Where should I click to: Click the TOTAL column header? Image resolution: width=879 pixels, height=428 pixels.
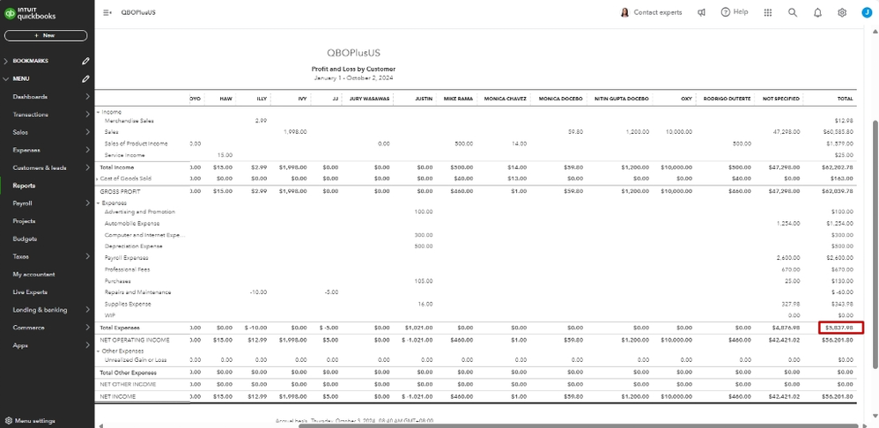(x=846, y=99)
